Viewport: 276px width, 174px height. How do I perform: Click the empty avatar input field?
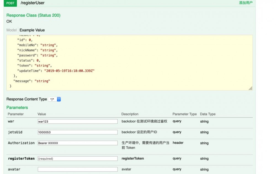point(78,169)
